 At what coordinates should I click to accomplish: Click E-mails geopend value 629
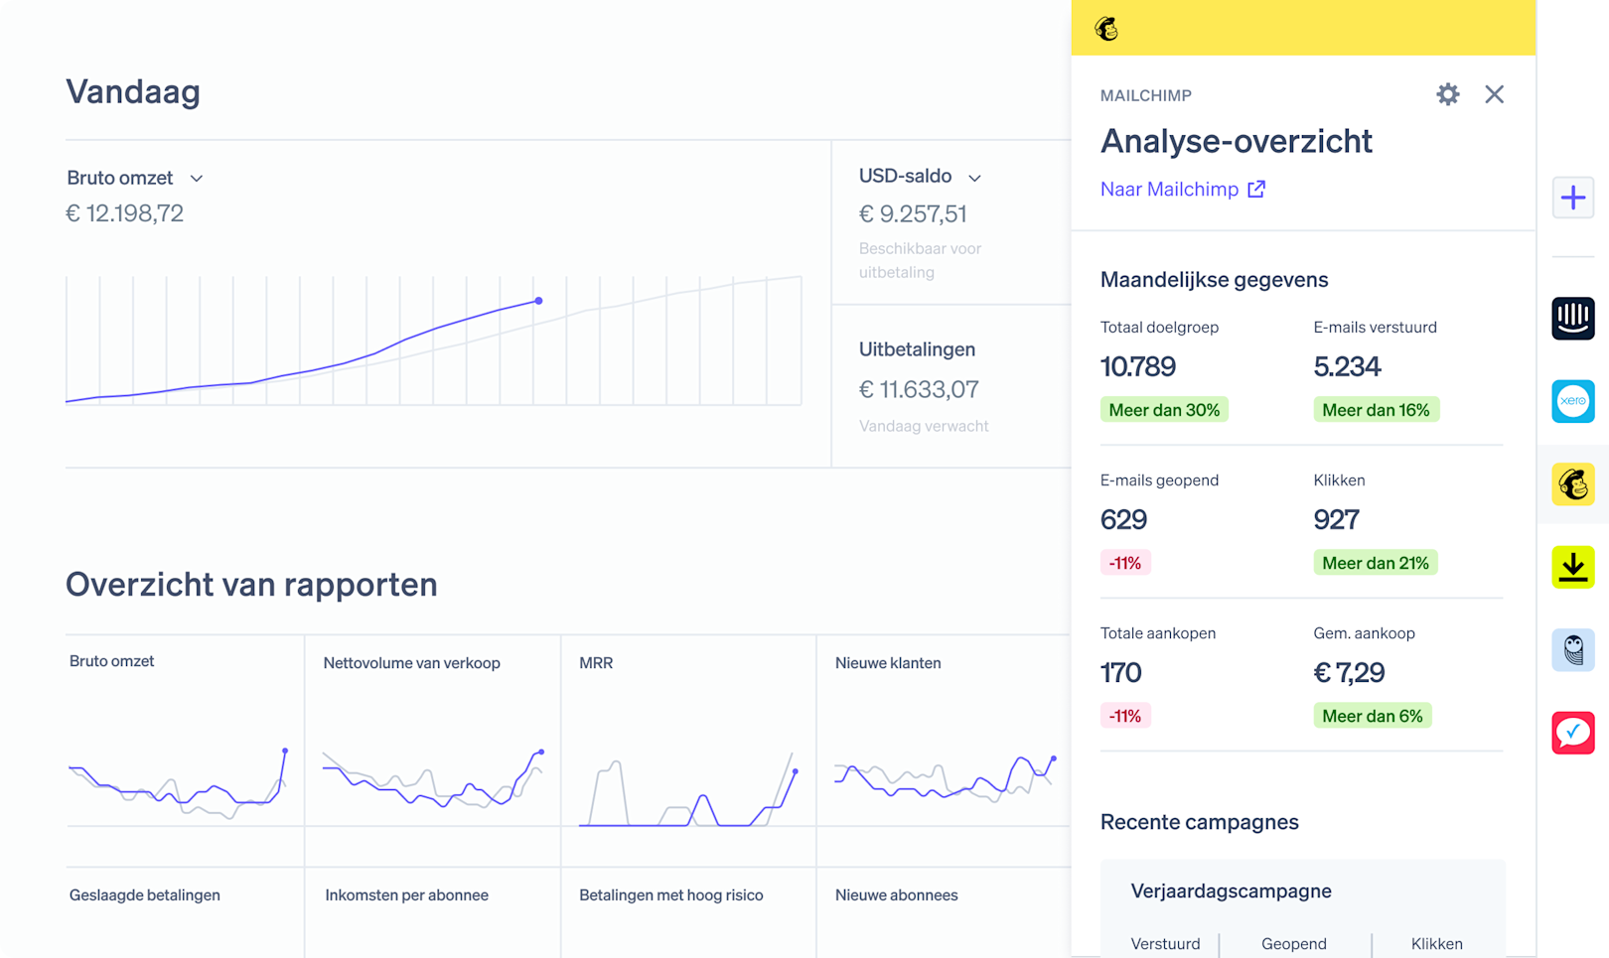tap(1123, 519)
